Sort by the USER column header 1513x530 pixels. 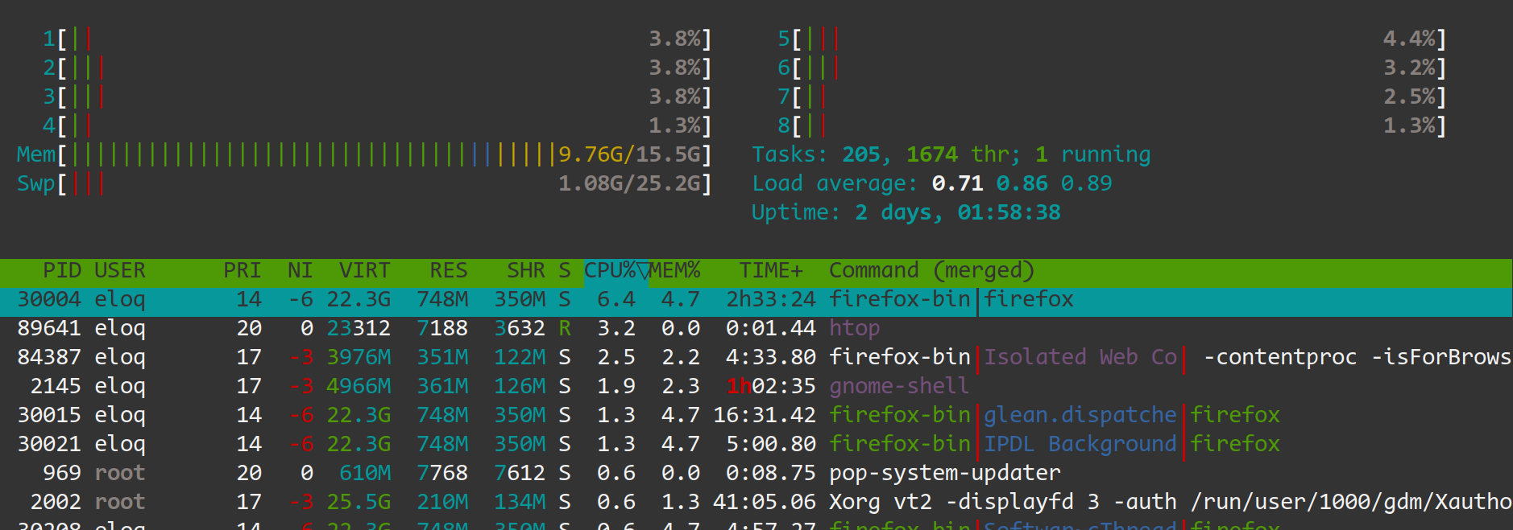click(119, 271)
